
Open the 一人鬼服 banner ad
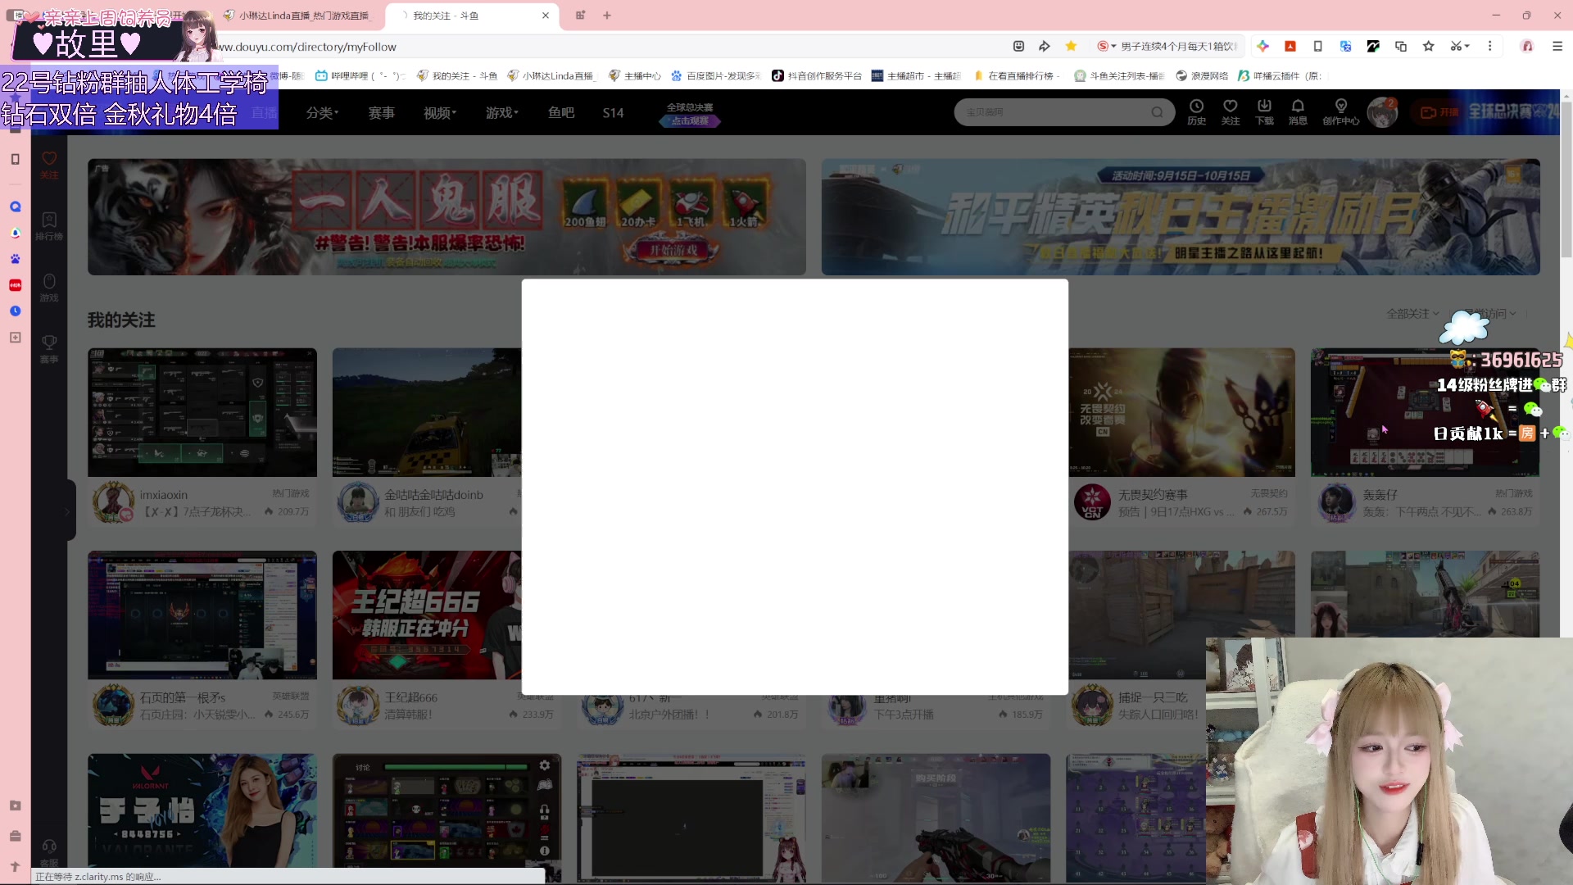447,216
